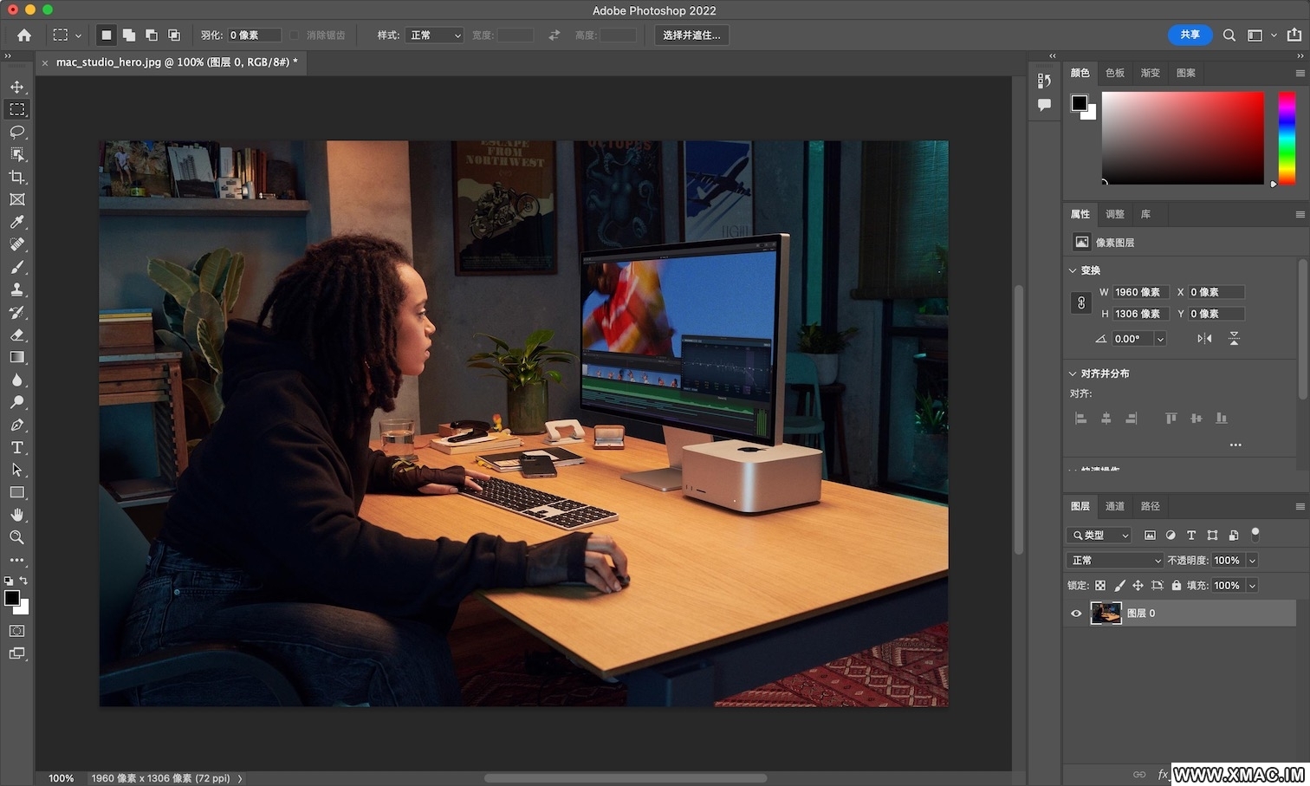Click the blue 共享 share button
This screenshot has width=1310, height=786.
tap(1190, 35)
